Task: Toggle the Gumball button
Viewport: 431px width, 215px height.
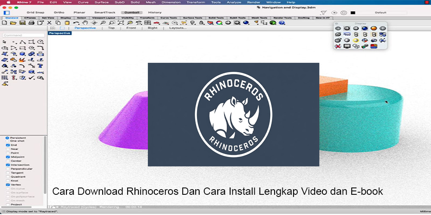Action: 131,12
